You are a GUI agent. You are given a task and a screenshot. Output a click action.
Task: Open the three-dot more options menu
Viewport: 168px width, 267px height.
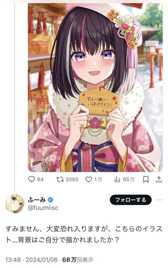159,200
